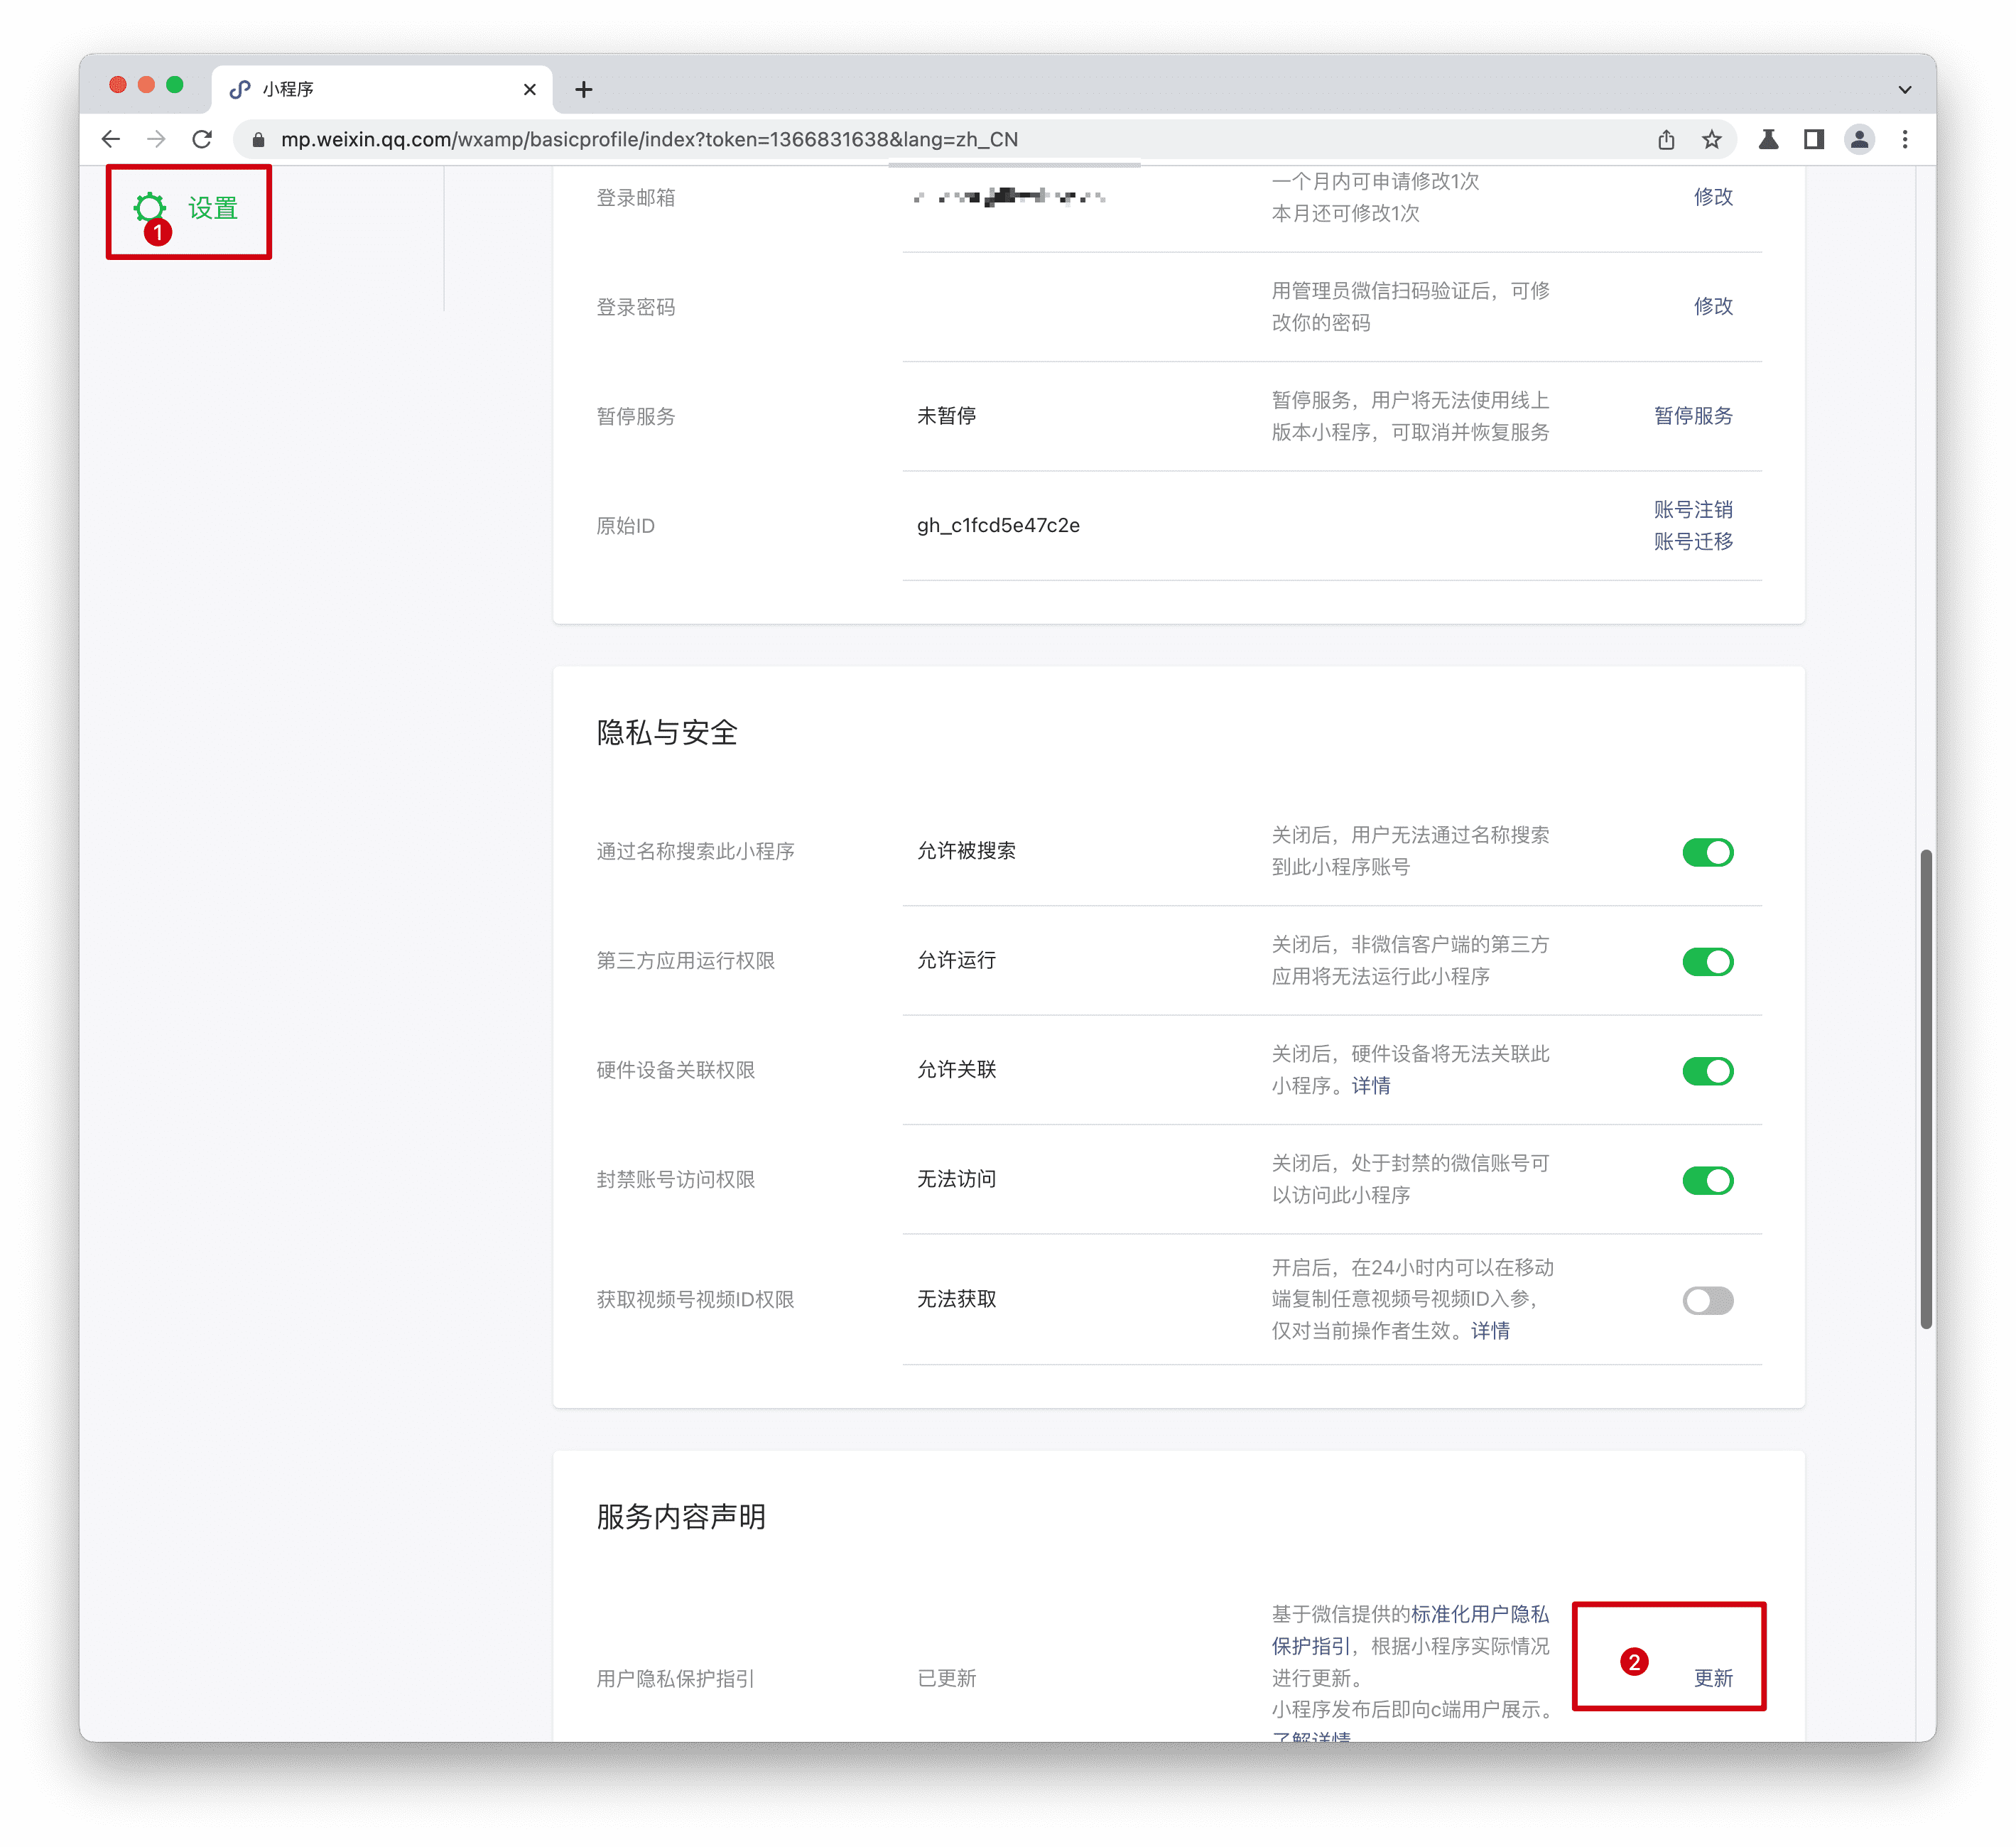The image size is (2016, 1847).
Task: Toggle 第三方应用运行权限 switch
Action: pyautogui.click(x=1708, y=962)
